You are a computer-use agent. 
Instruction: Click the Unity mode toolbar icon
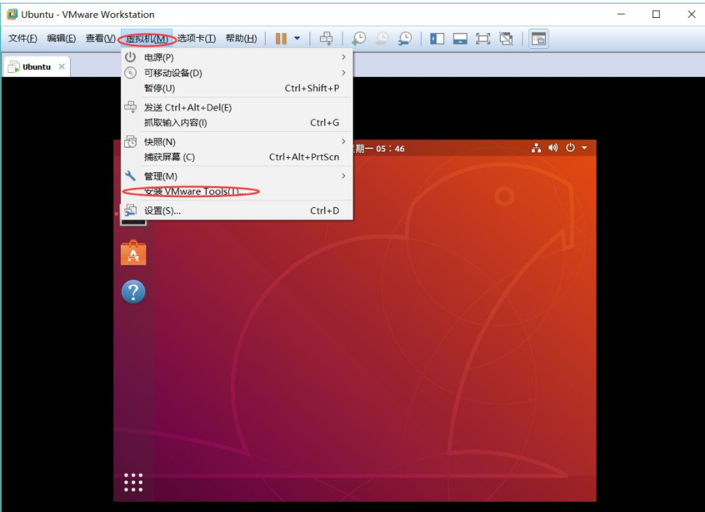click(507, 38)
